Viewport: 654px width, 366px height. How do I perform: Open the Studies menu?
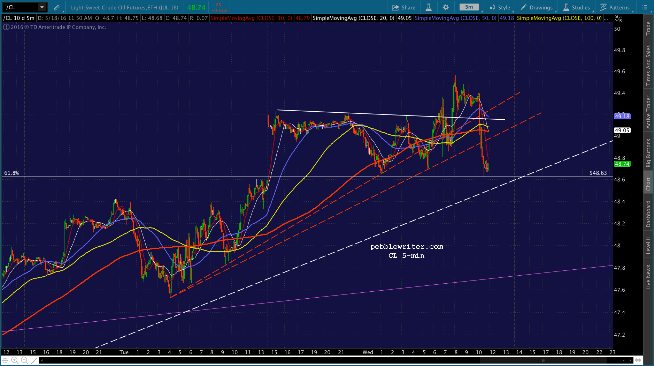pos(577,7)
